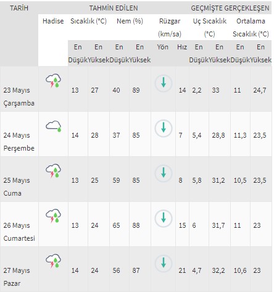
Task: Select the TARİH column header
Action: pyautogui.click(x=19, y=8)
